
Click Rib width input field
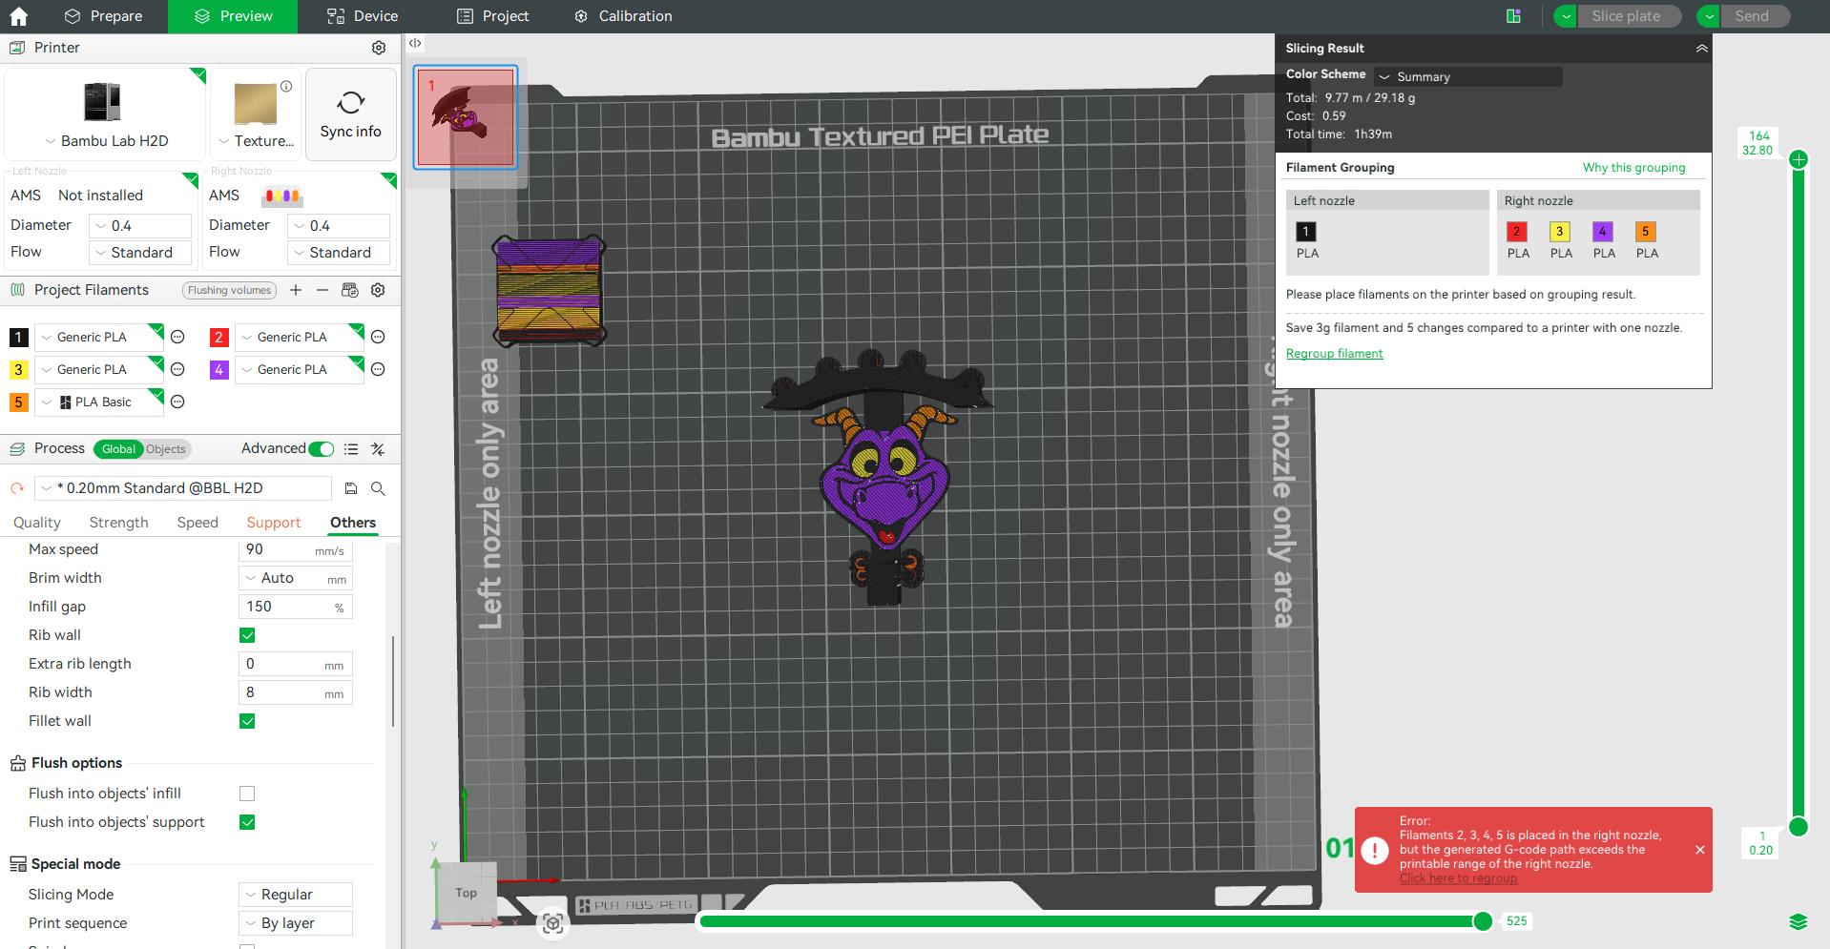pos(295,692)
